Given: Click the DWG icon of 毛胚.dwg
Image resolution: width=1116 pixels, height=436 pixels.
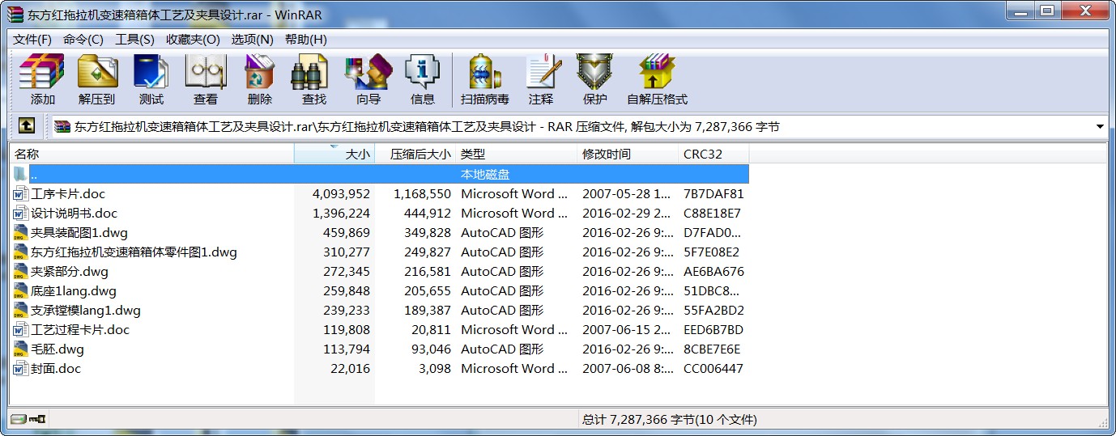Looking at the screenshot, I should [x=21, y=349].
